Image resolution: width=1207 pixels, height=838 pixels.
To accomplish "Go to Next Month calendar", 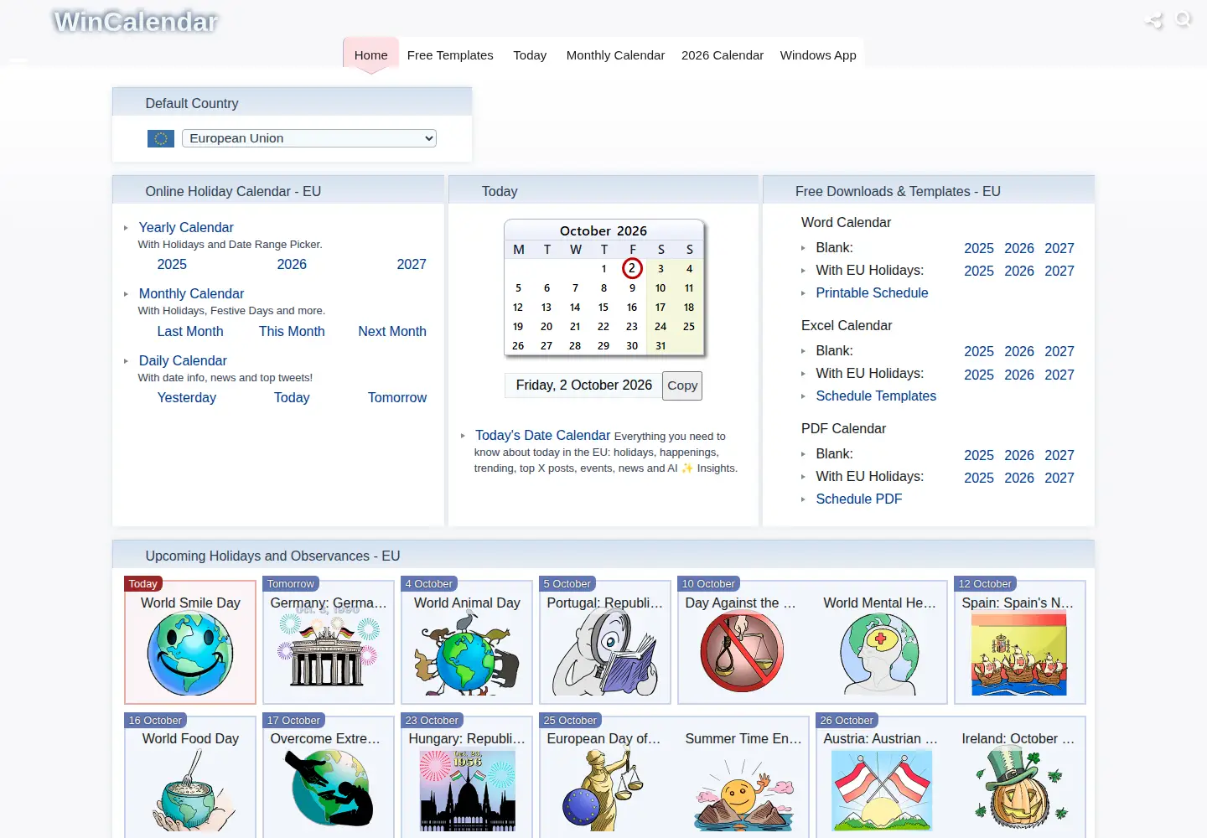I will tap(392, 331).
